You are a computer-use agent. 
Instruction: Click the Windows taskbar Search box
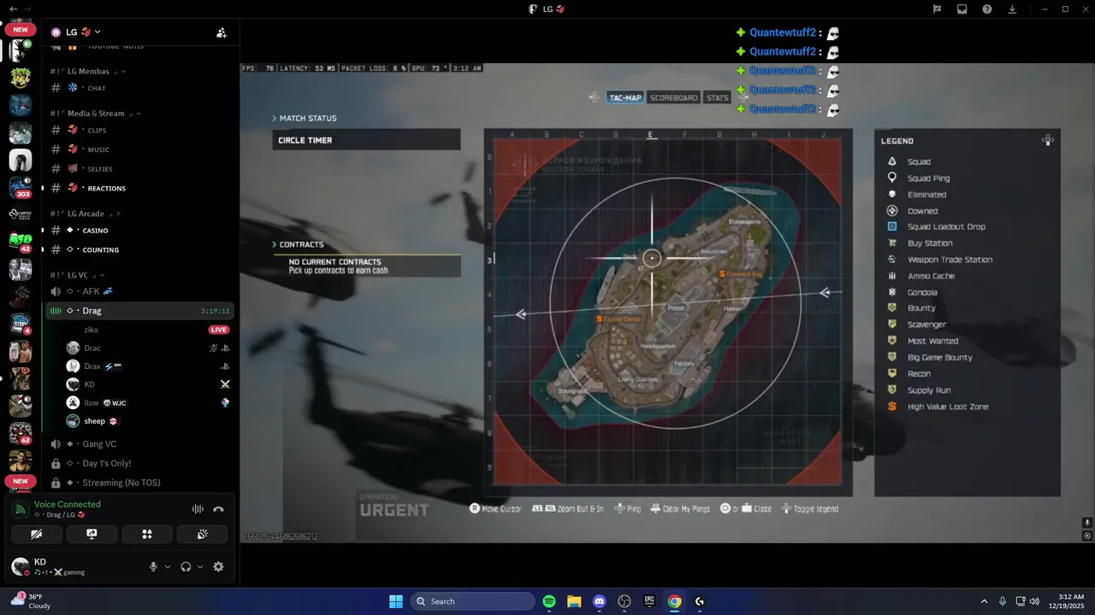click(x=472, y=601)
